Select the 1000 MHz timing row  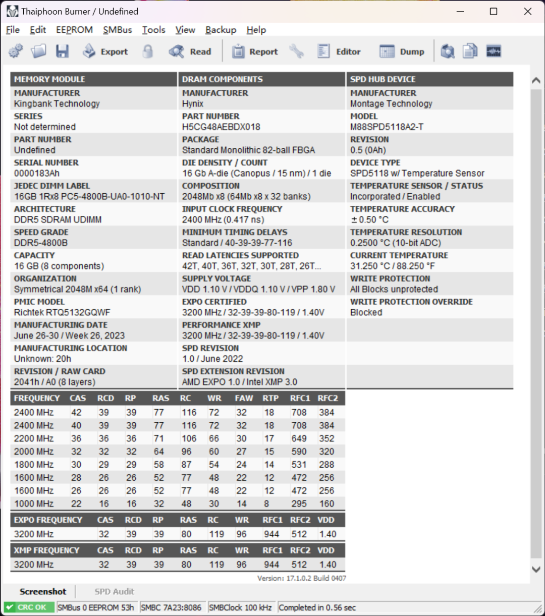pyautogui.click(x=178, y=503)
